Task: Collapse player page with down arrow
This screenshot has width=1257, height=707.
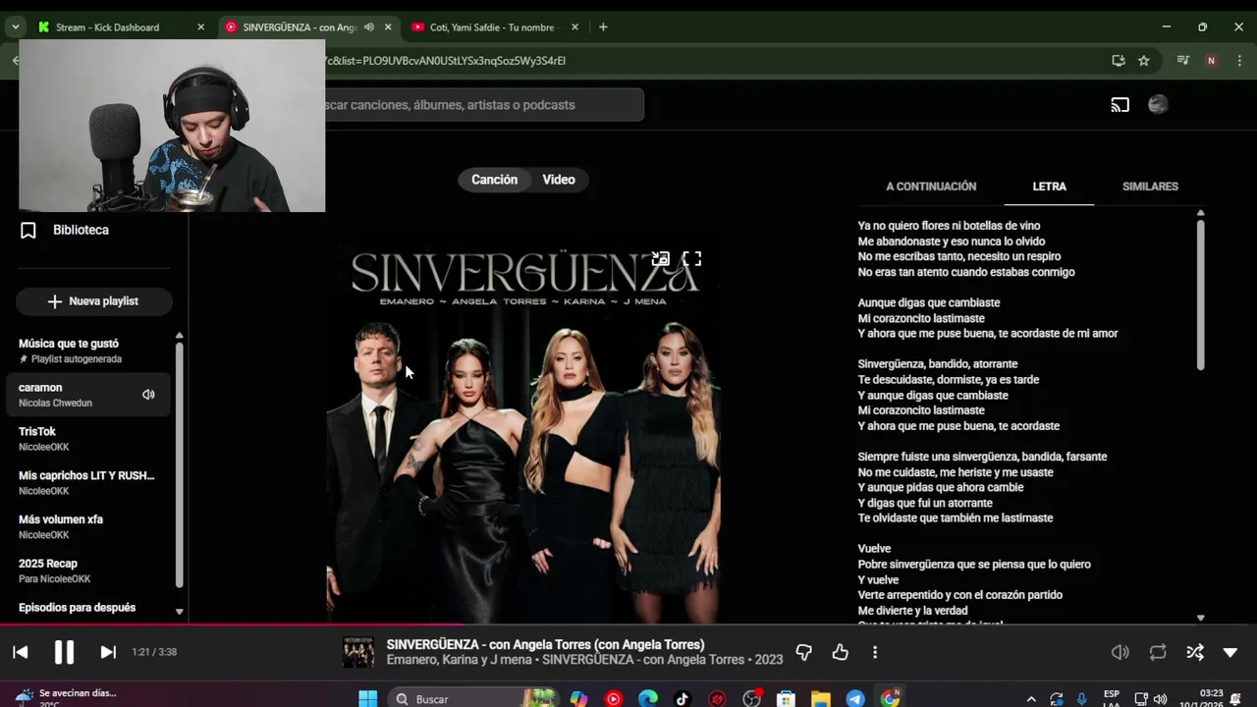Action: pos(1230,652)
